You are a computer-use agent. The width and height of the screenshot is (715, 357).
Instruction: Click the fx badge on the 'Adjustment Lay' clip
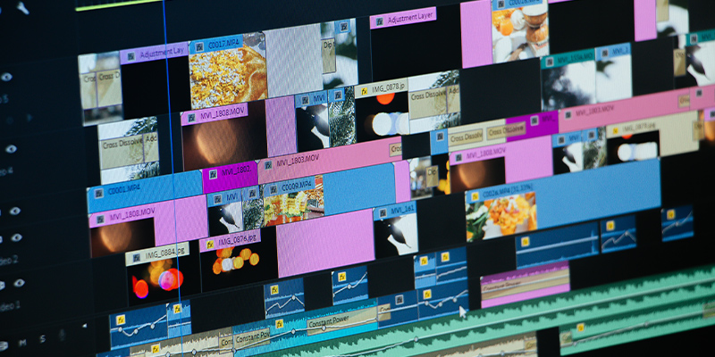[130, 56]
